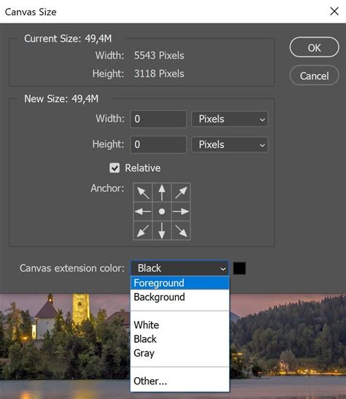Set anchor to top-center arrow

[x=161, y=193]
